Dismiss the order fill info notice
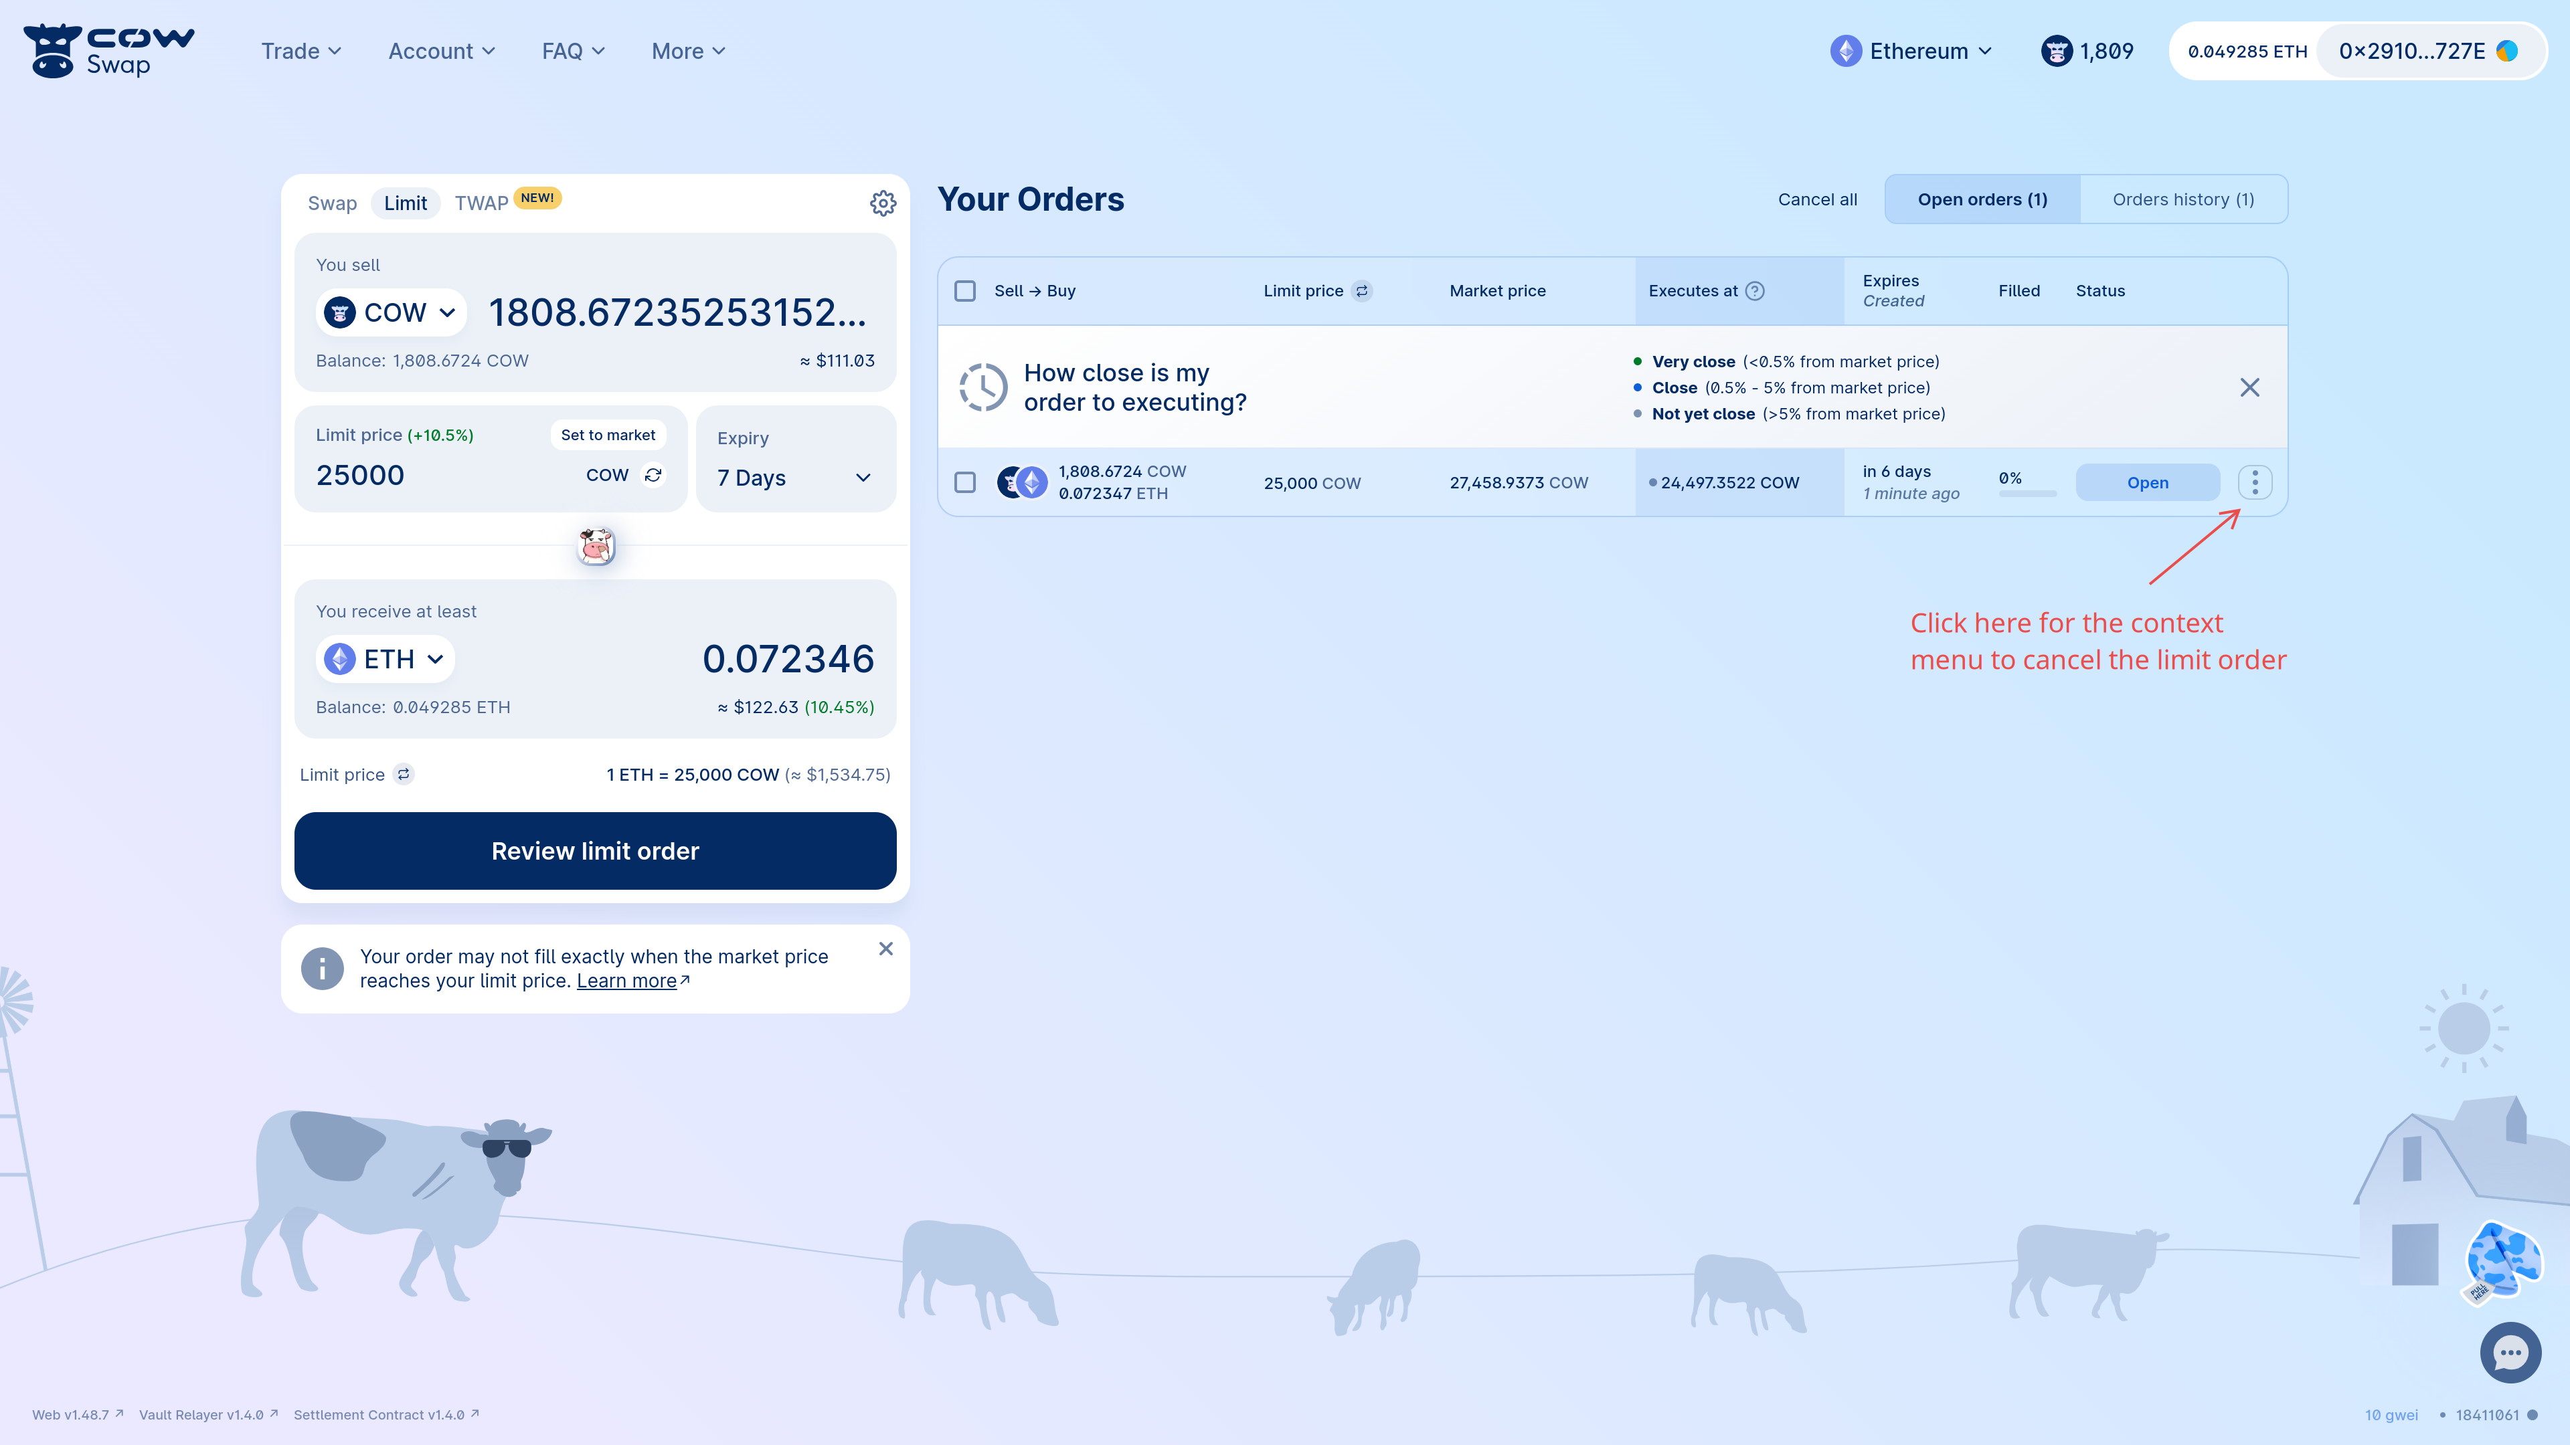 pos(885,949)
